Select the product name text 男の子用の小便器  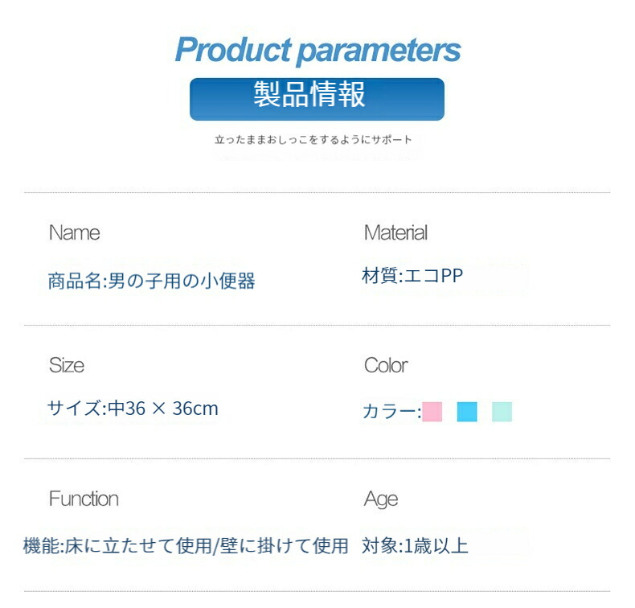pos(182,281)
